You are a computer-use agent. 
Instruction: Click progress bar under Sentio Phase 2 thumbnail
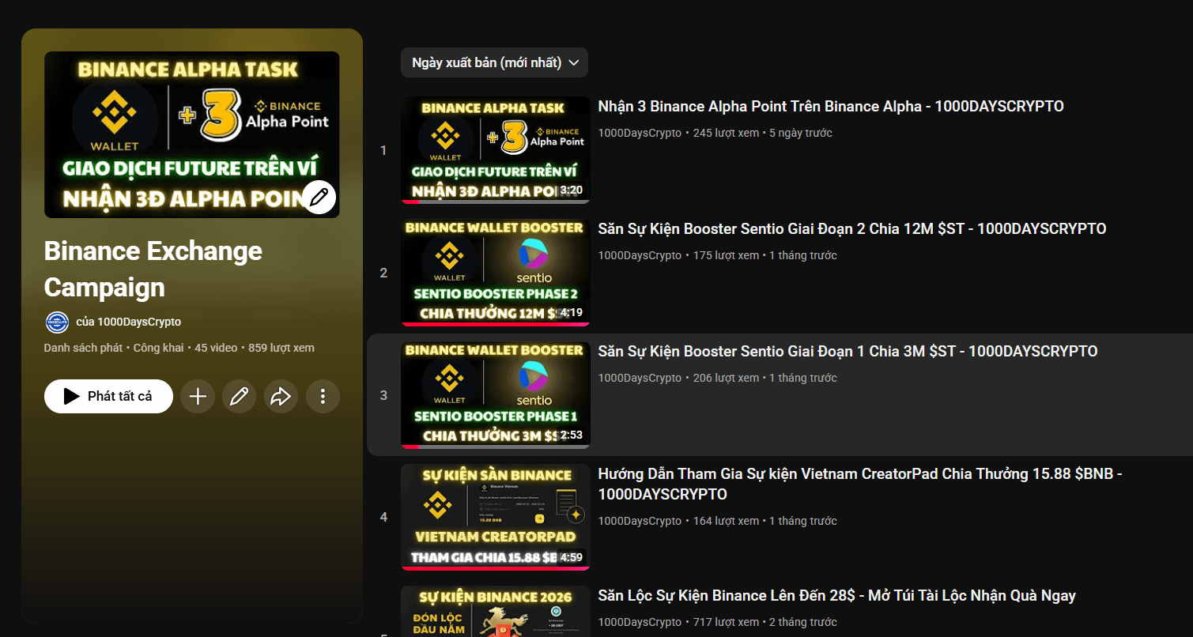pos(496,324)
